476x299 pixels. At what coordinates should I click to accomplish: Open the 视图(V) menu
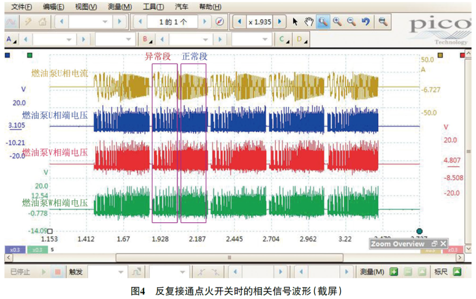click(86, 6)
